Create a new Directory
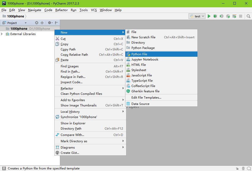Viewport: 252px width, 171px height. [161, 43]
